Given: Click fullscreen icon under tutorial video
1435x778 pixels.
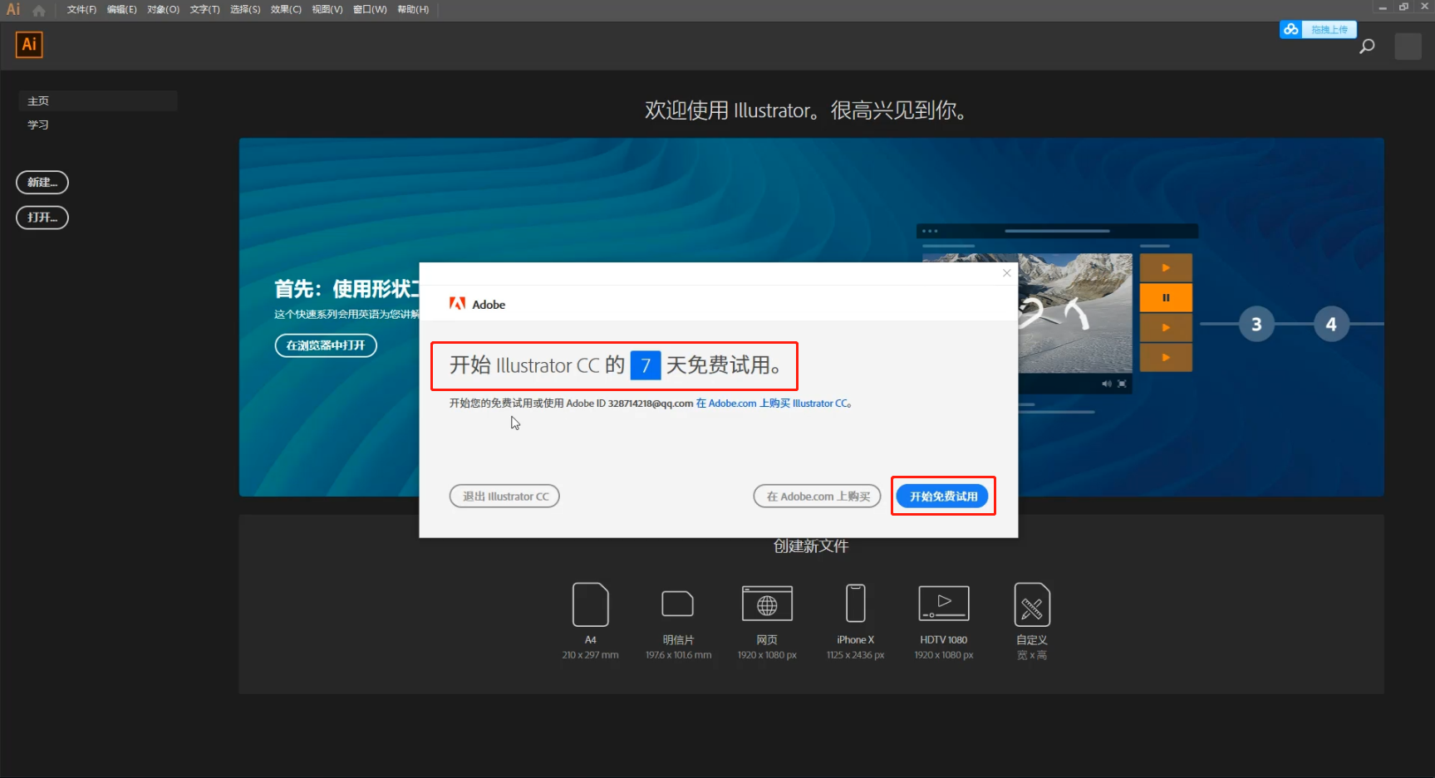Looking at the screenshot, I should pyautogui.click(x=1122, y=384).
